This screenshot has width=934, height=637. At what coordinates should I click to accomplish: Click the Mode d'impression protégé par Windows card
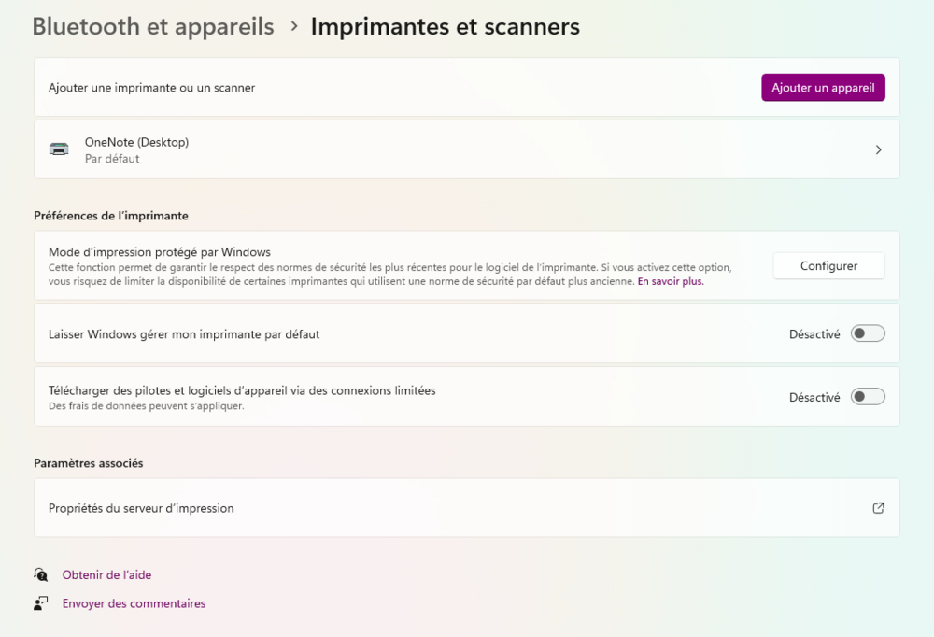tap(374, 265)
